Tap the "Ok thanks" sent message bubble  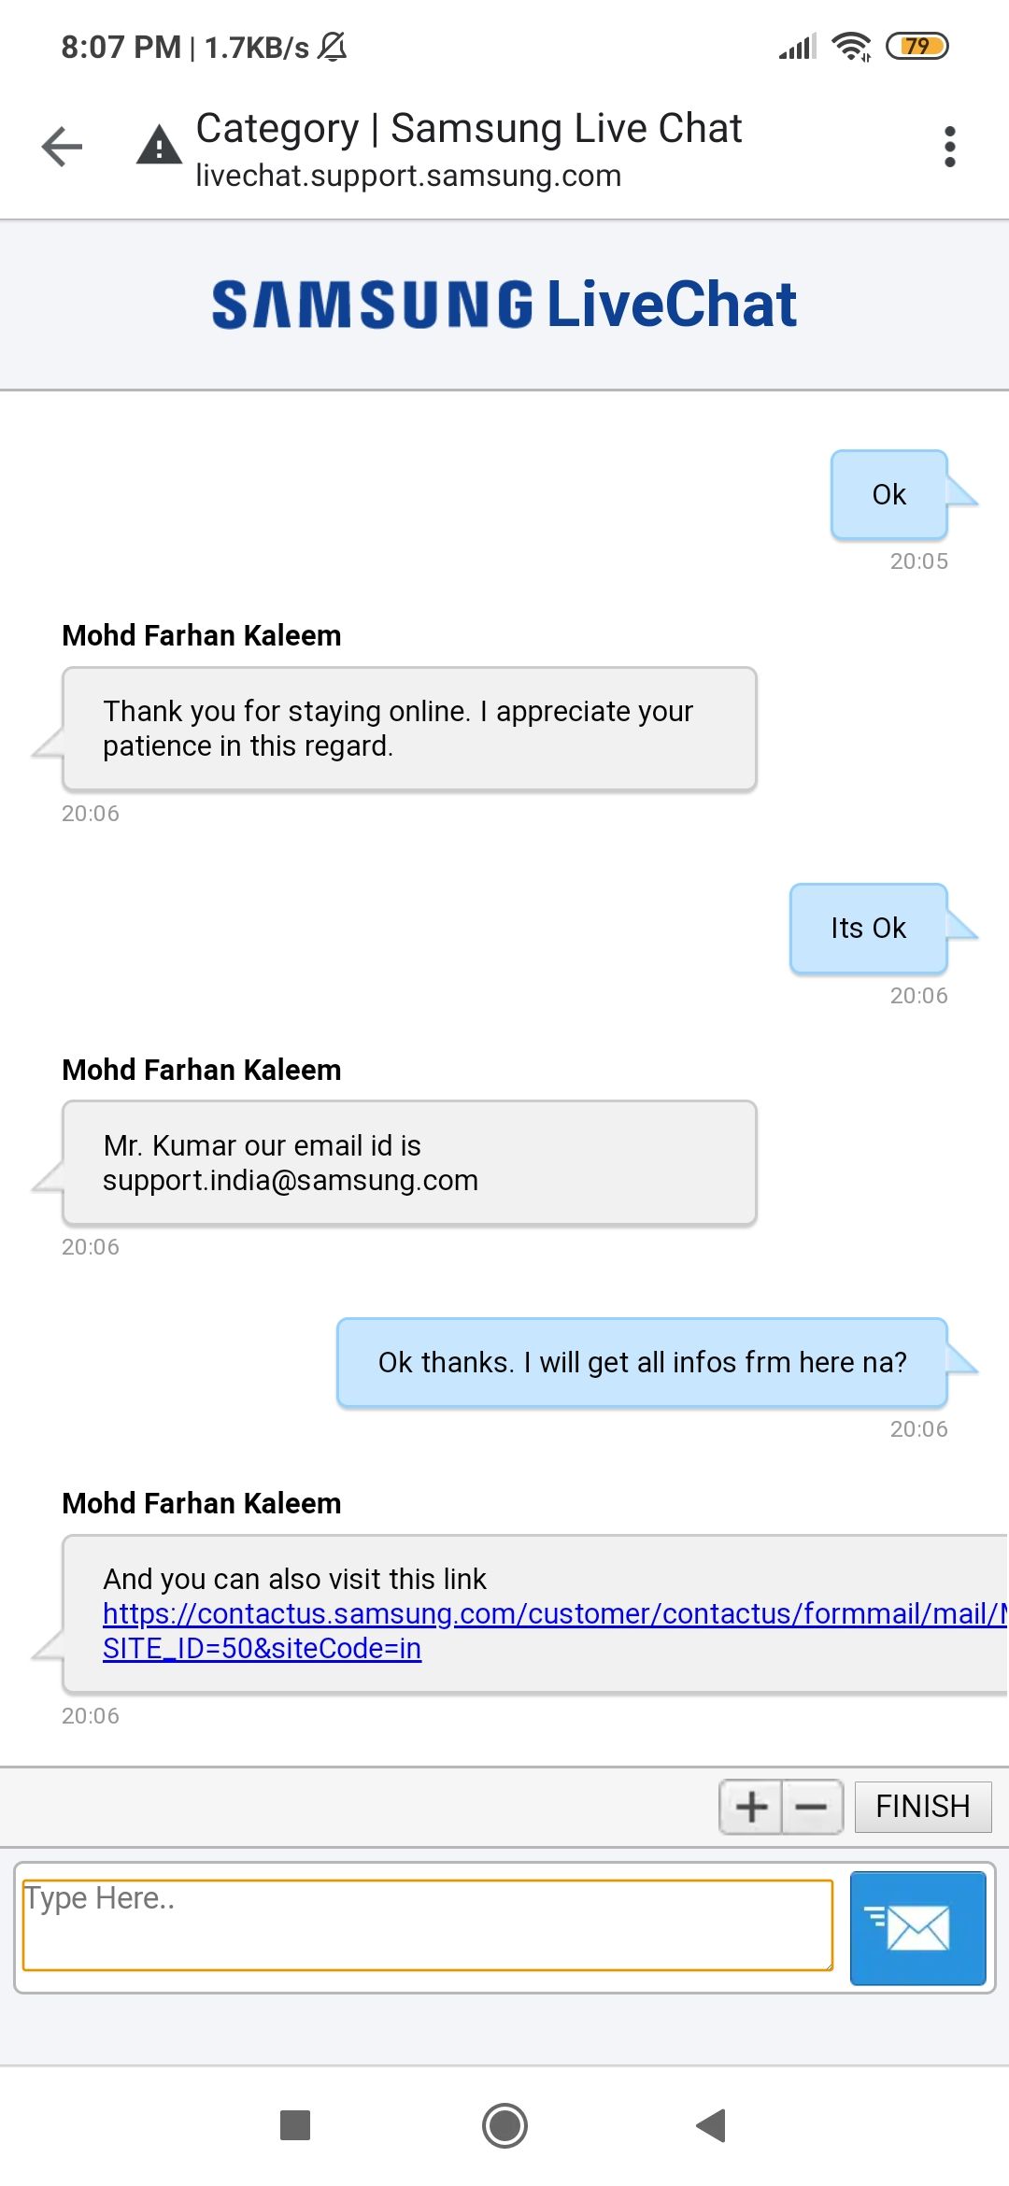(642, 1363)
